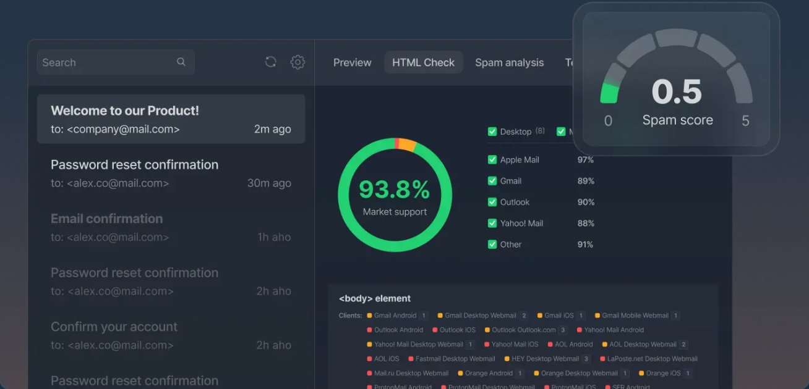Toggle the Gmail checkbox
Screen dimensions: 809x389
pyautogui.click(x=492, y=181)
